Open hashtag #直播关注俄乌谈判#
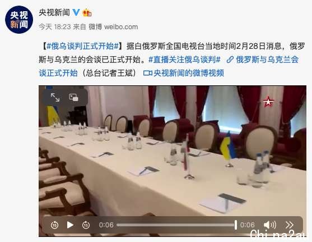Screen dimensions: 312x242 185,60
